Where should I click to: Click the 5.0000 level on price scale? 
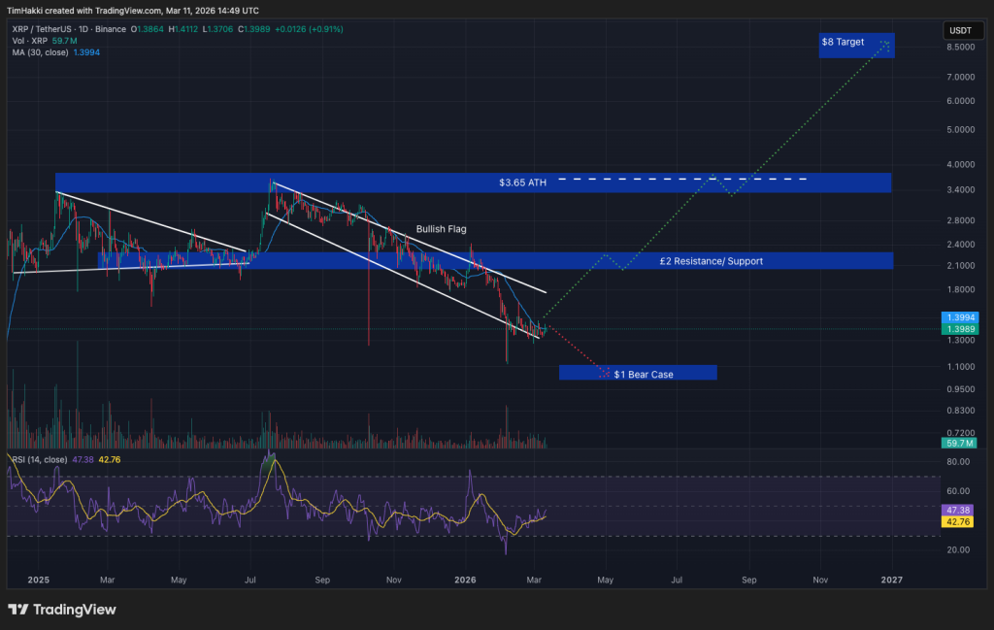click(959, 129)
